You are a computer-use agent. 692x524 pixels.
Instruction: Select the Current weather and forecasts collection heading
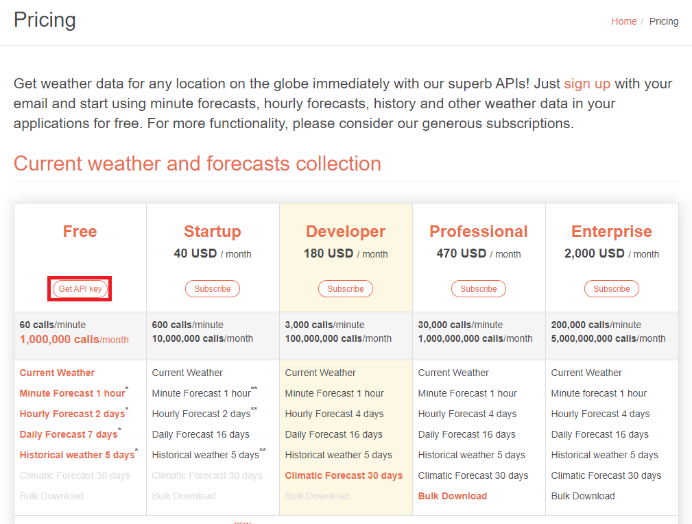pyautogui.click(x=197, y=164)
